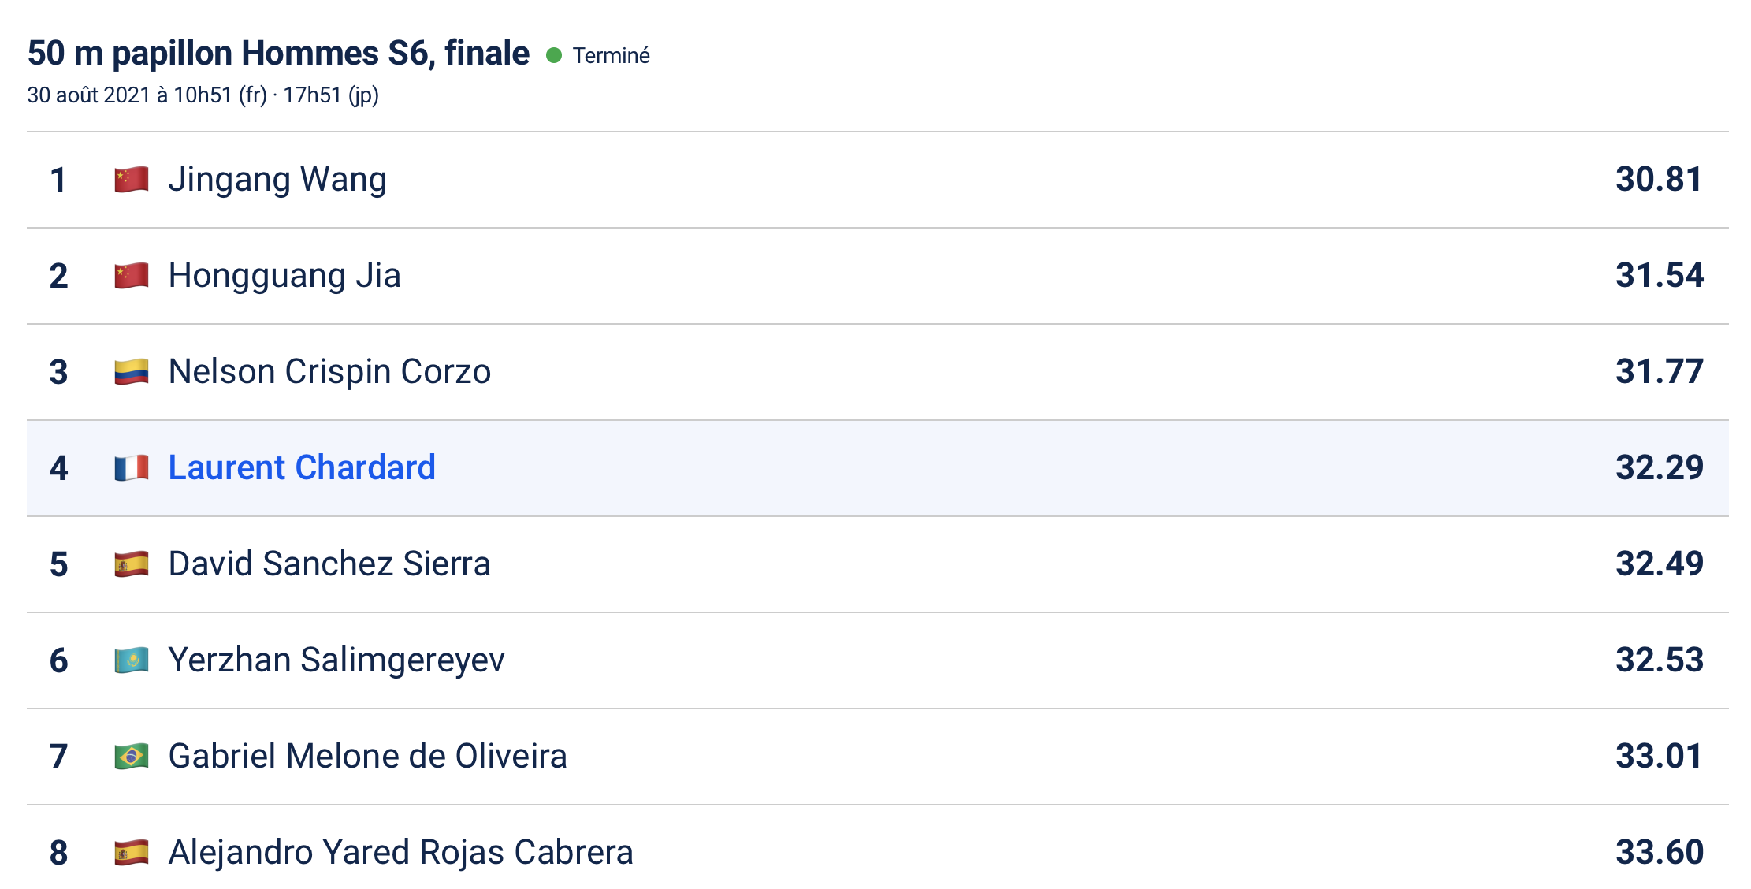Click the Colombia flag beside Nelson Crispin Corzo

click(x=132, y=372)
